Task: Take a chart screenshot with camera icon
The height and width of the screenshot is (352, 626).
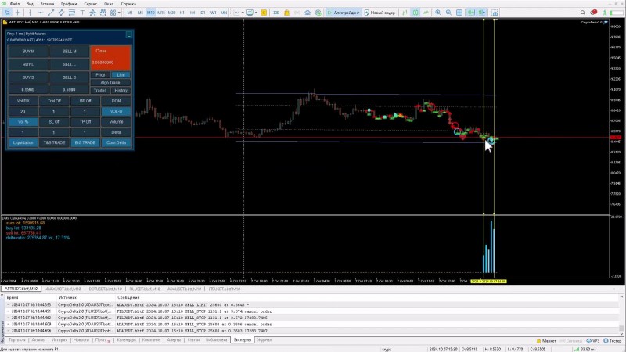Action: point(495,13)
